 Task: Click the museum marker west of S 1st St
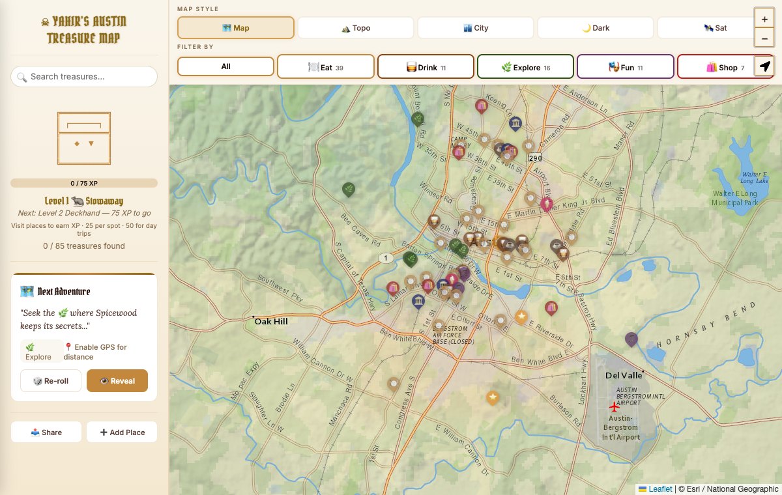point(418,301)
